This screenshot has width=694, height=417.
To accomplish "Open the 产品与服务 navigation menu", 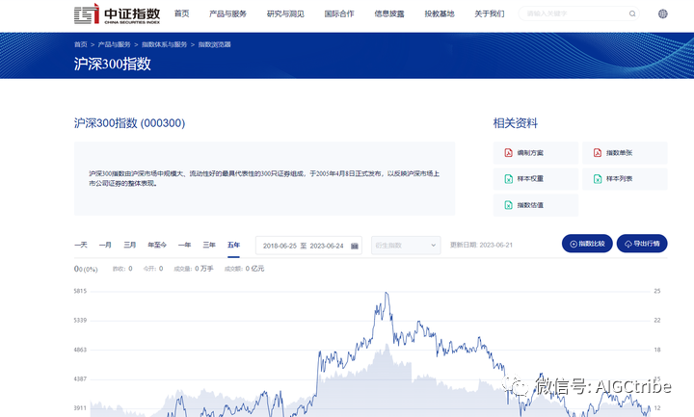I will (227, 13).
